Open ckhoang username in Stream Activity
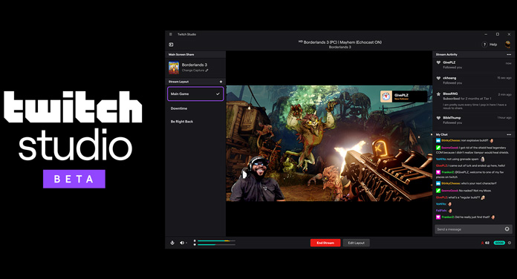The width and height of the screenshot is (517, 279). 449,78
